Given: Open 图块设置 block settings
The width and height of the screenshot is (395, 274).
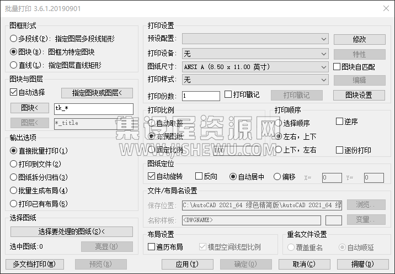Looking at the screenshot, I should click(359, 95).
